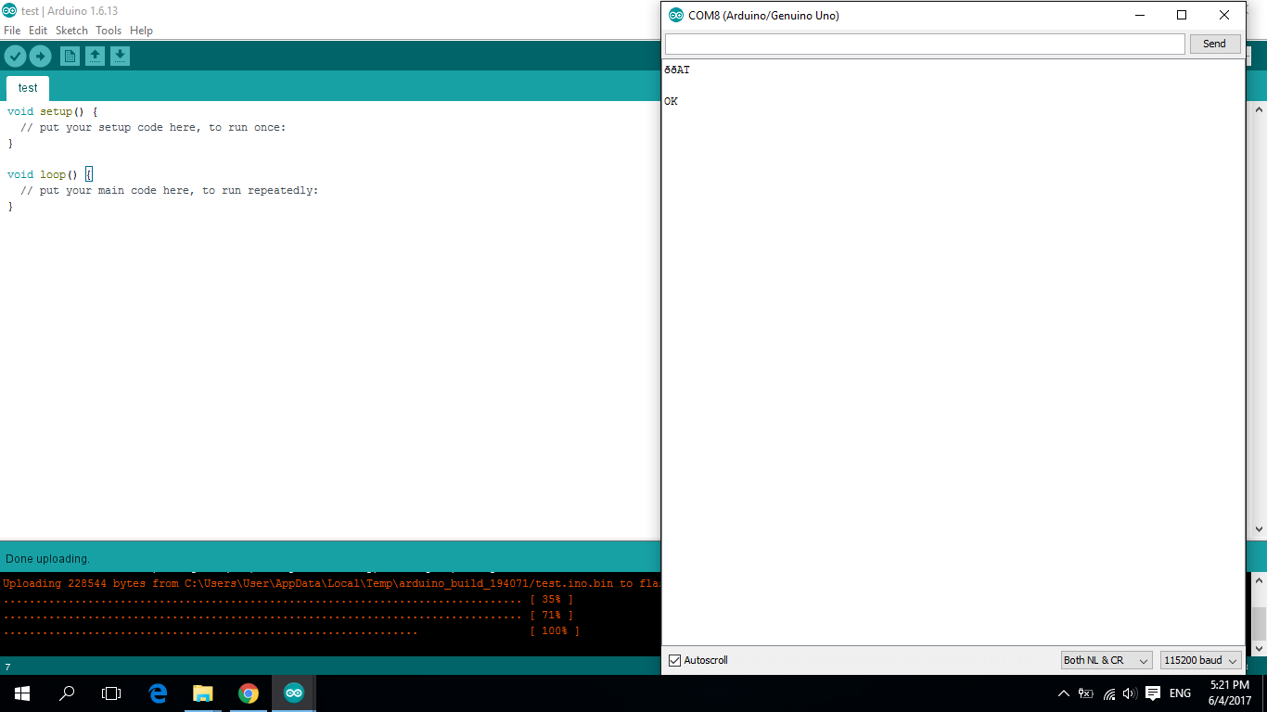Open the Edit menu
Screen dimensions: 1267x712
(x=38, y=31)
